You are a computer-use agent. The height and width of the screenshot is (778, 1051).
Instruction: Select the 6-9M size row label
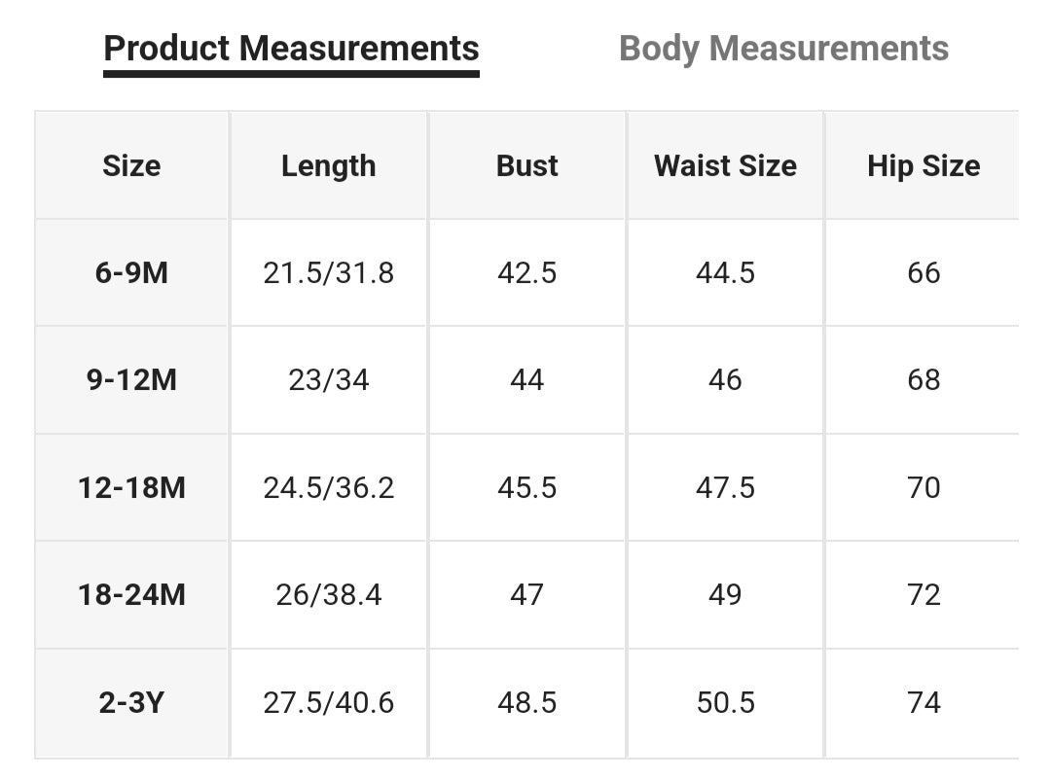pos(131,273)
